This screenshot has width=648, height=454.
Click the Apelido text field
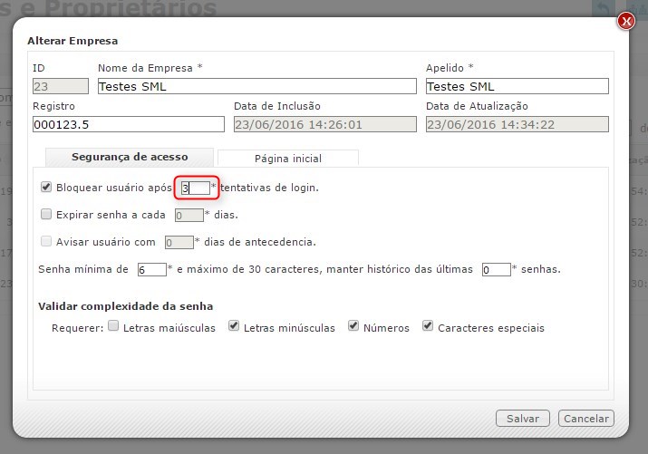pos(517,86)
